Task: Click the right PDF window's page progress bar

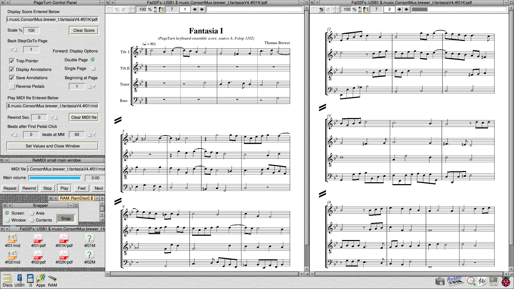Action: (459, 9)
